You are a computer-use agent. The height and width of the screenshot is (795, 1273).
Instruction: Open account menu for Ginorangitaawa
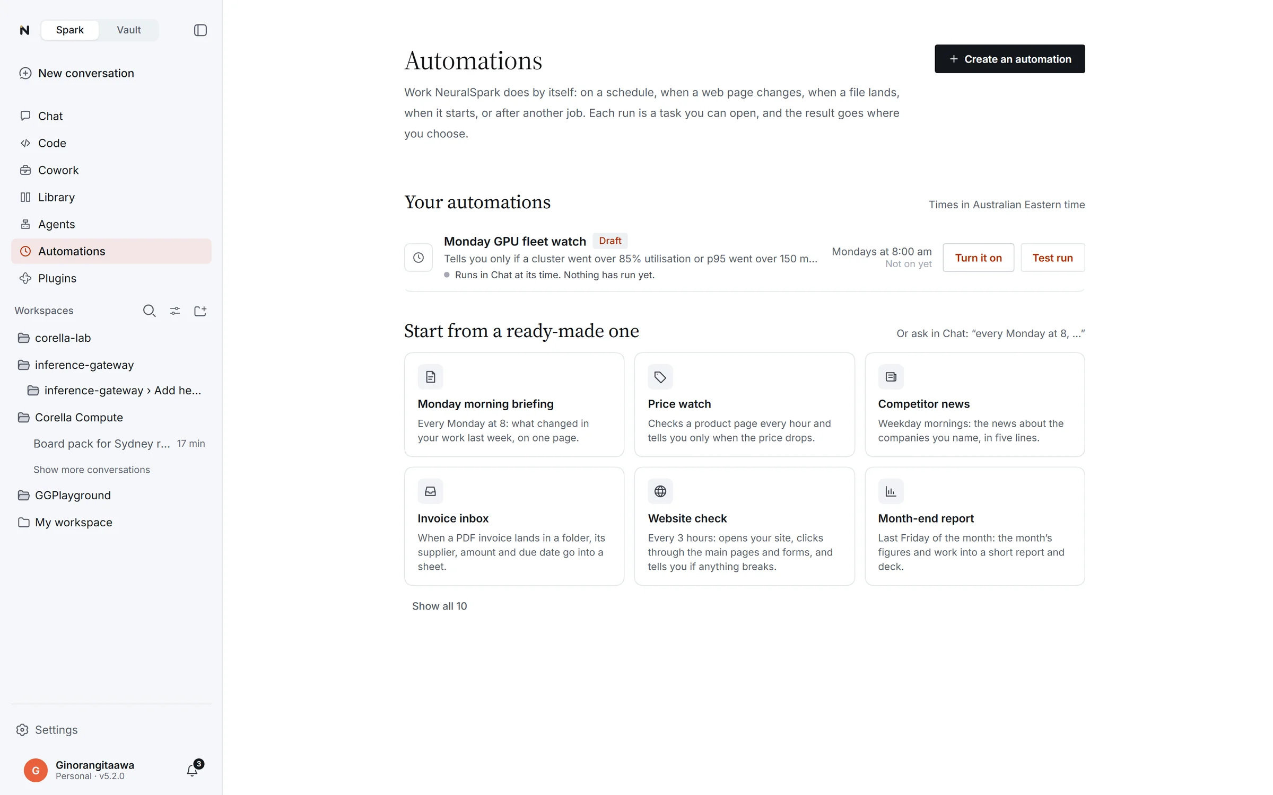pos(95,770)
